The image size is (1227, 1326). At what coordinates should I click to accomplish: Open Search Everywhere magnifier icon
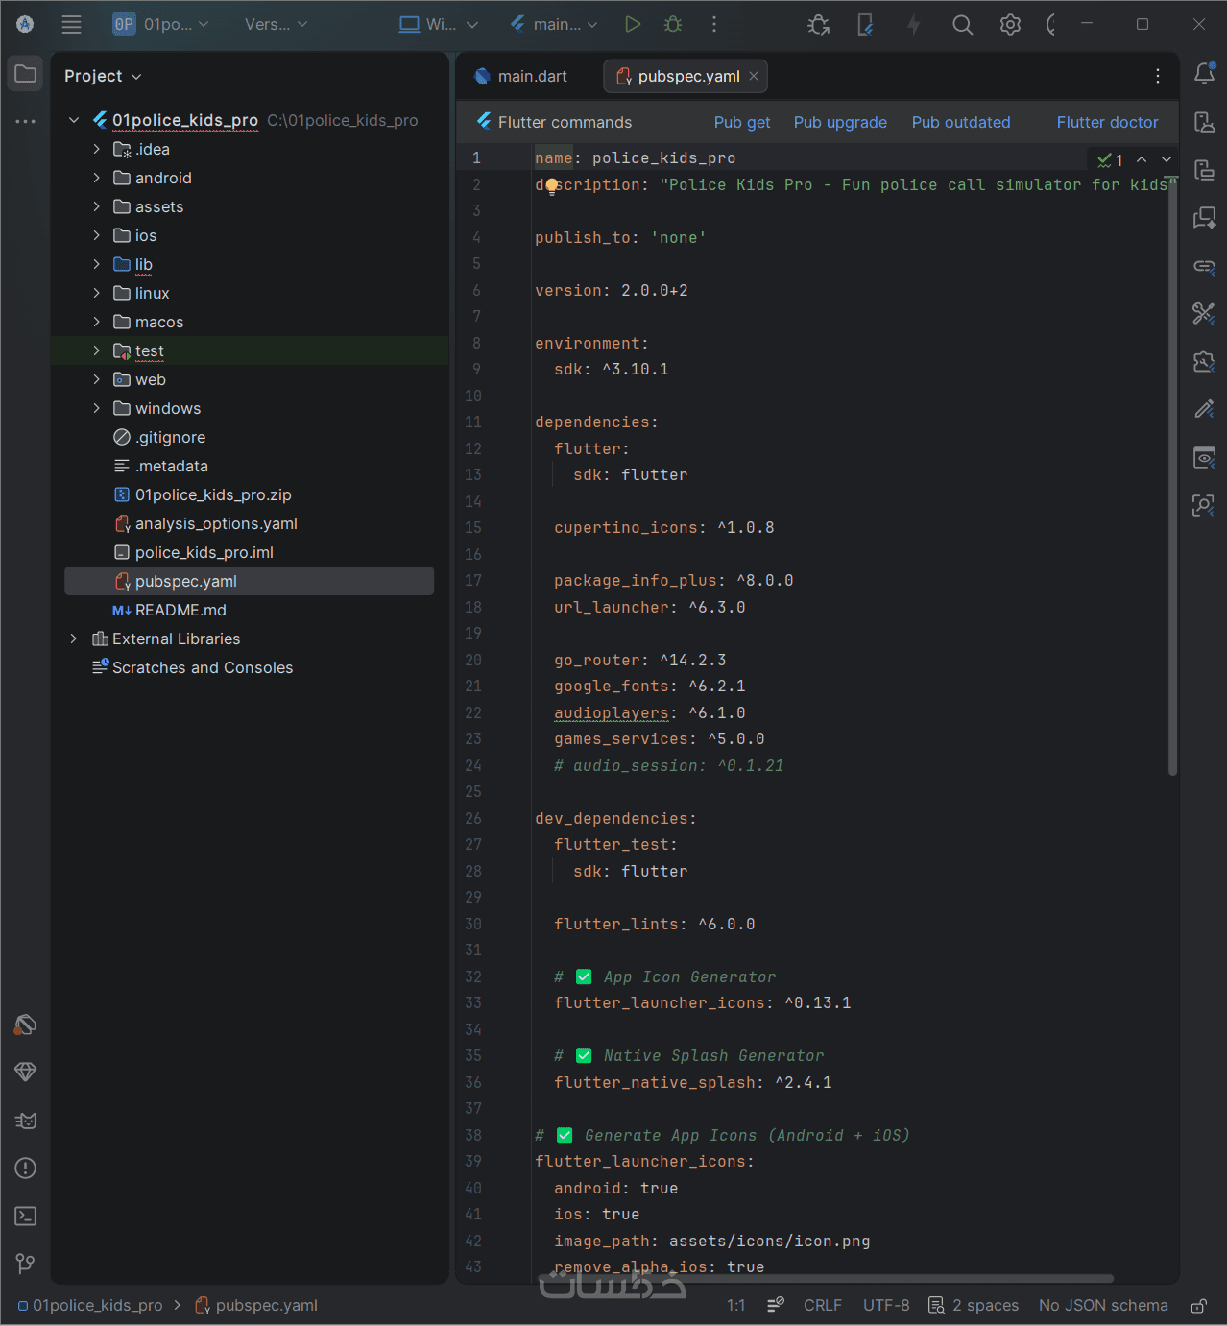point(962,25)
